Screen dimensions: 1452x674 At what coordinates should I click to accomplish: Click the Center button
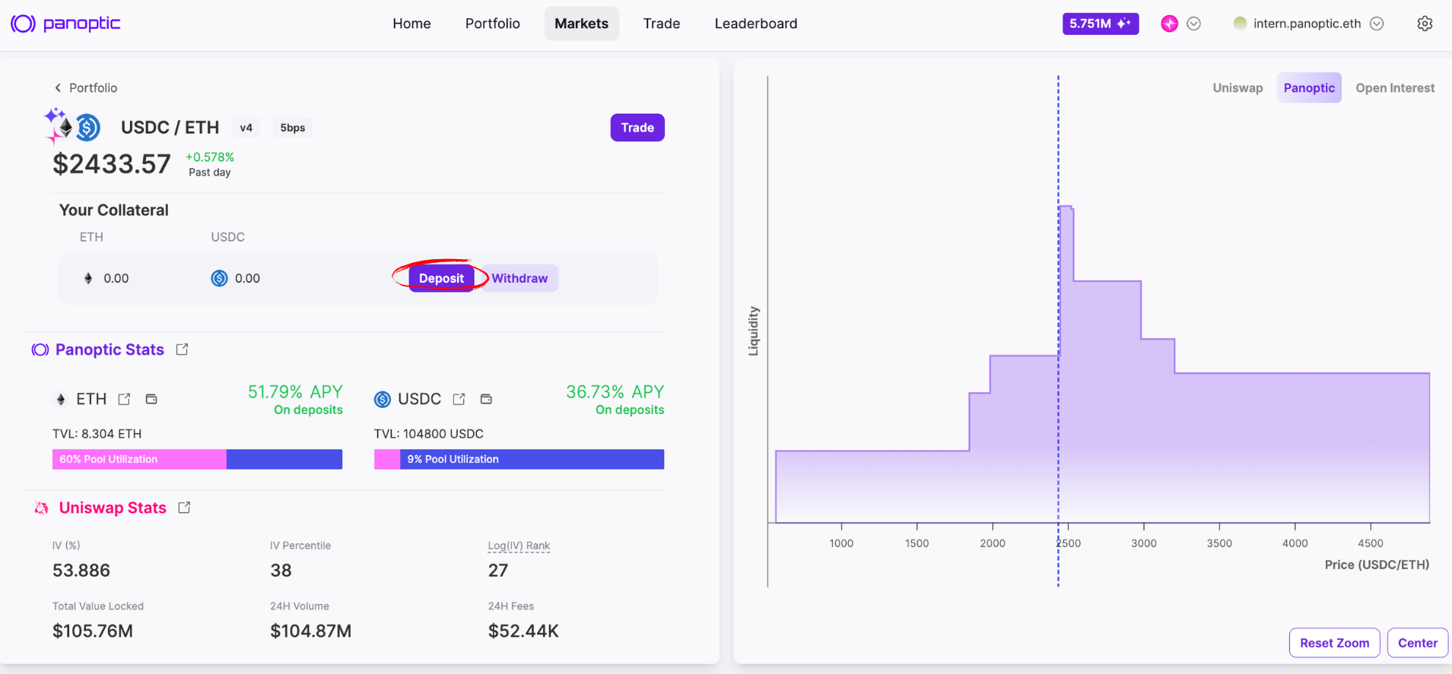point(1418,643)
